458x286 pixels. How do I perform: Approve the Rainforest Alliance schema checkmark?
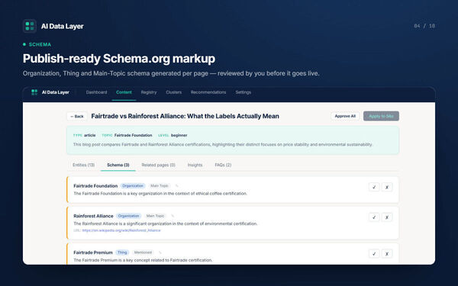pyautogui.click(x=374, y=217)
